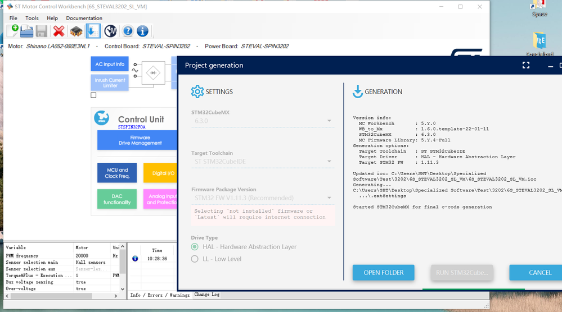Select the Sensor selection aux row

tap(62, 269)
